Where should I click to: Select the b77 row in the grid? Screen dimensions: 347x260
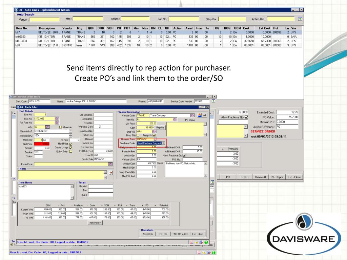[x=159, y=32]
